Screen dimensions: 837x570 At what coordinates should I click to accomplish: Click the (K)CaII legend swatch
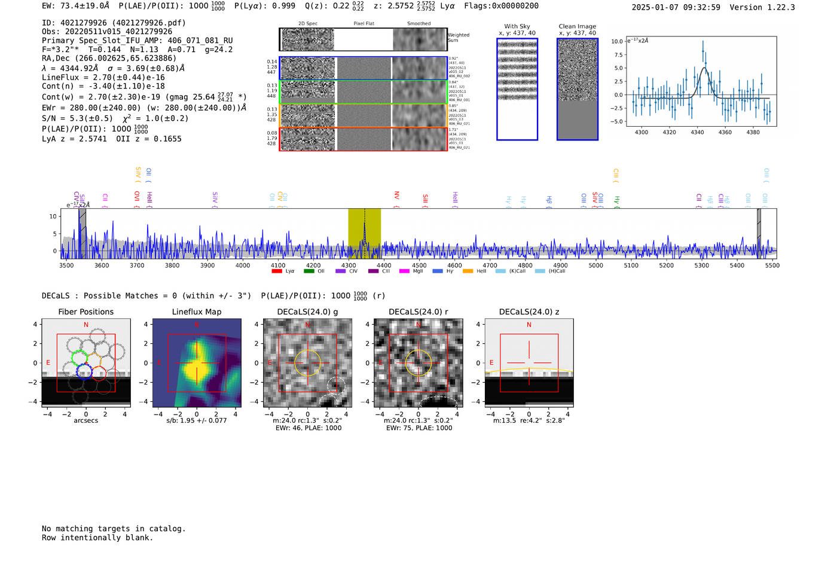(500, 271)
